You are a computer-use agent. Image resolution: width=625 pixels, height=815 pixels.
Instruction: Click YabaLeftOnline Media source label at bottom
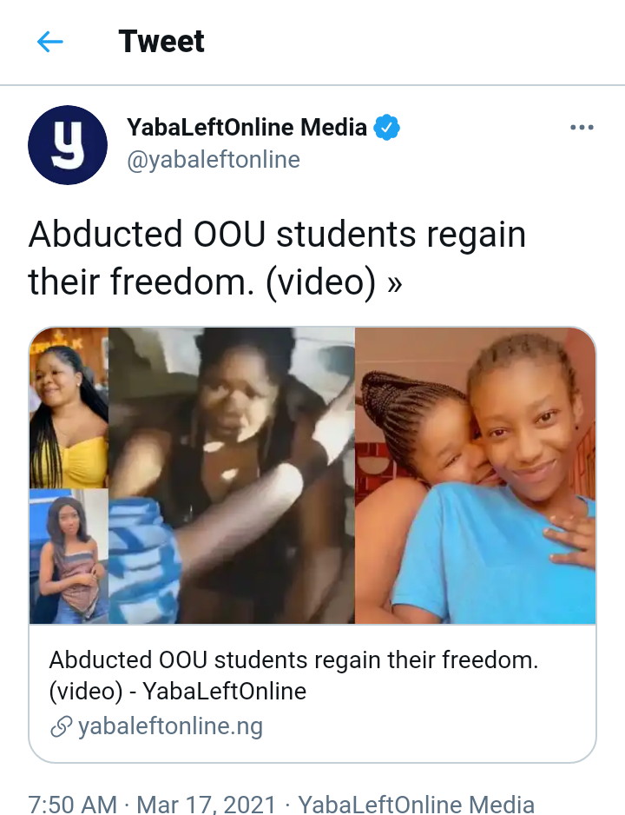[417, 804]
